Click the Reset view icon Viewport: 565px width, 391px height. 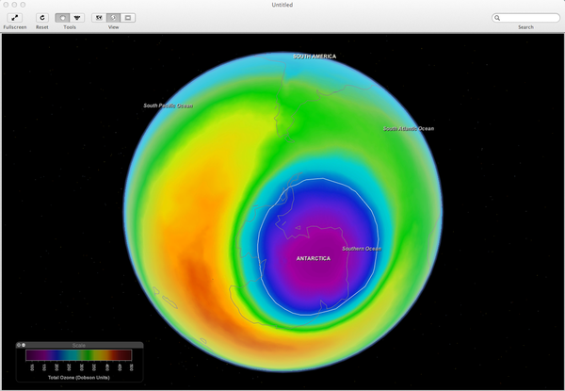point(42,18)
